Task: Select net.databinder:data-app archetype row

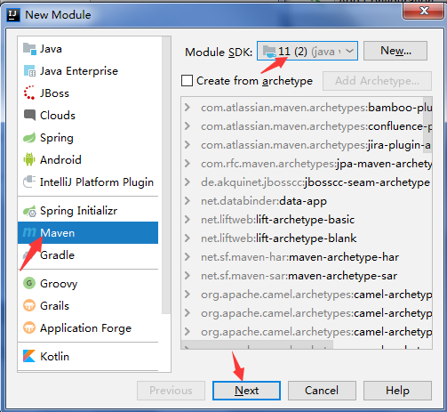Action: 307,201
